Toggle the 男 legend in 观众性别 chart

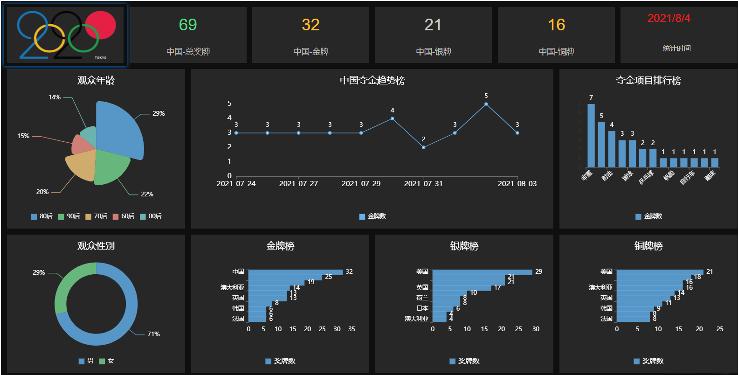point(86,361)
